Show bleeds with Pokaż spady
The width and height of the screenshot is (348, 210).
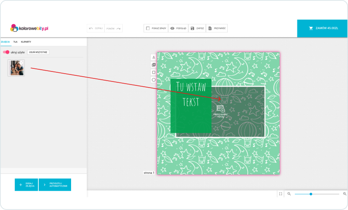(x=155, y=28)
